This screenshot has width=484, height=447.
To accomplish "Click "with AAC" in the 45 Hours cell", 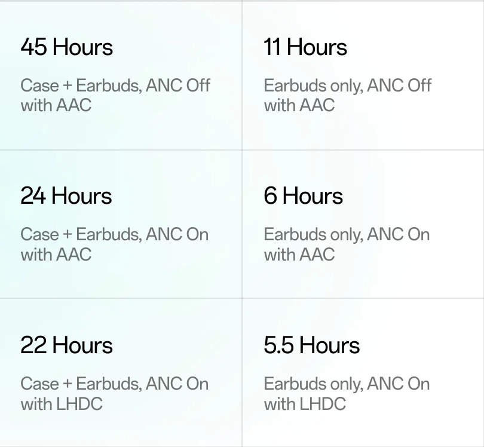I will (x=56, y=105).
